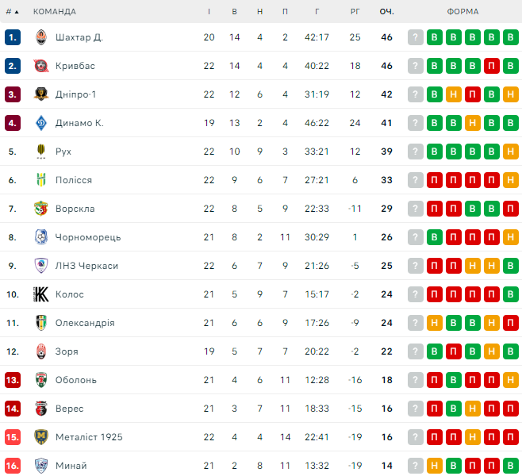Click Шахтар Д. gray upcoming match badge
The width and height of the screenshot is (522, 476).
tap(415, 37)
